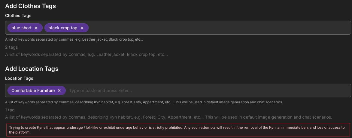This screenshot has height=138, width=352.
Task: Click the 1 tag counter text
Action: [x=10, y=110]
